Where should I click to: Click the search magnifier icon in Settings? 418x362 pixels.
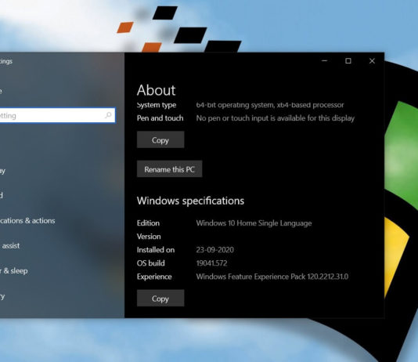pyautogui.click(x=108, y=115)
